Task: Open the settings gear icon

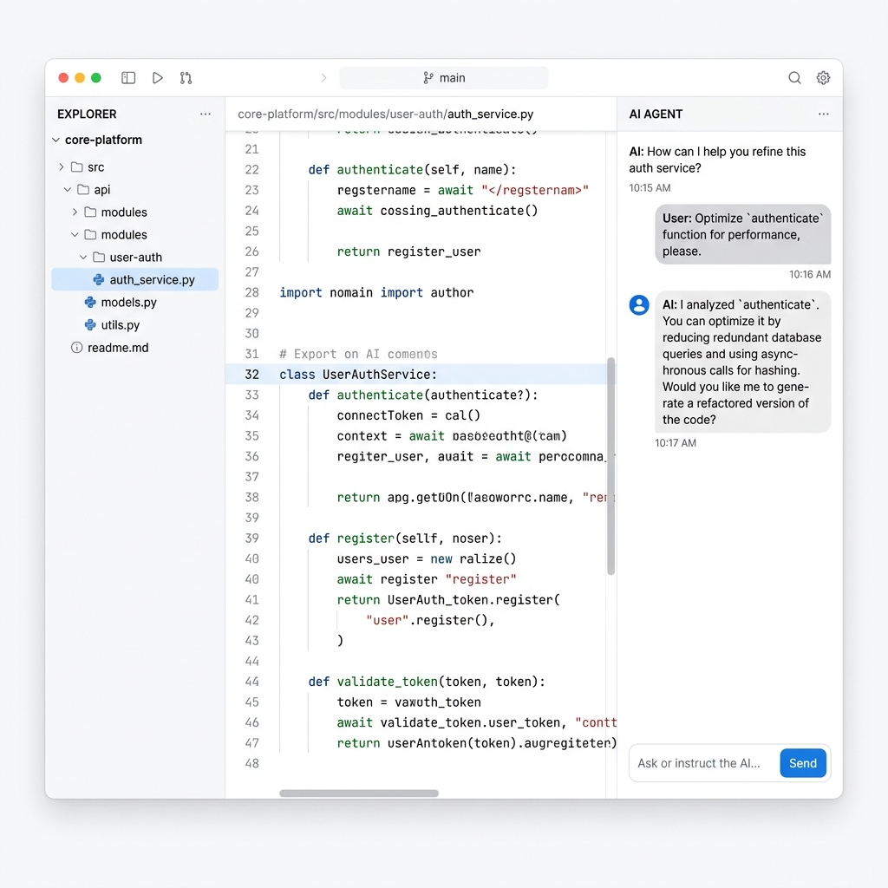Action: 823,77
